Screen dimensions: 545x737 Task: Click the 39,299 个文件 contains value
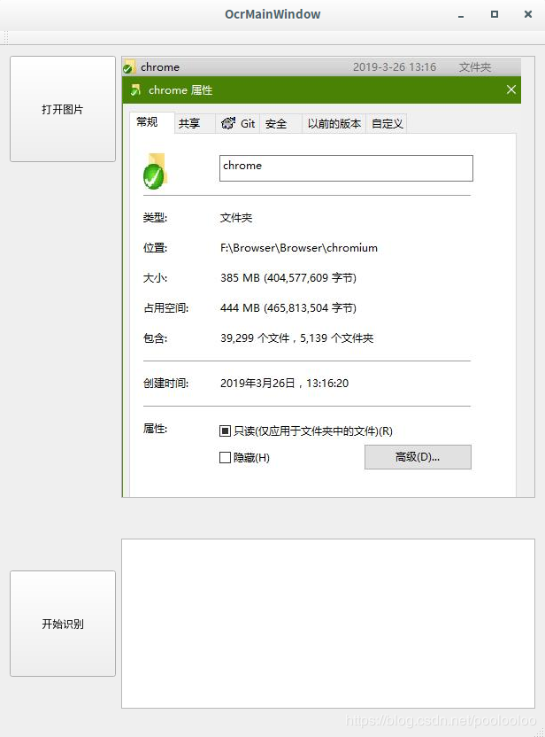coord(296,338)
